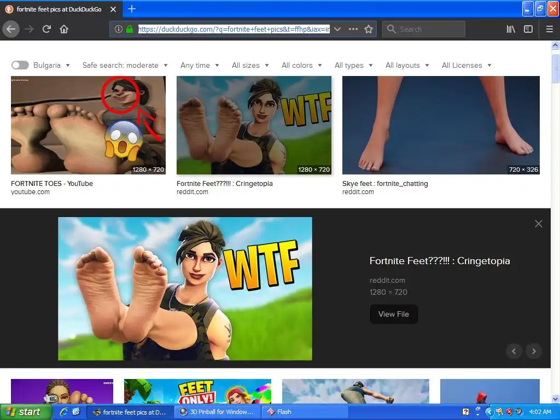
Task: Toggle the Bulgaria region switch
Action: tap(20, 65)
